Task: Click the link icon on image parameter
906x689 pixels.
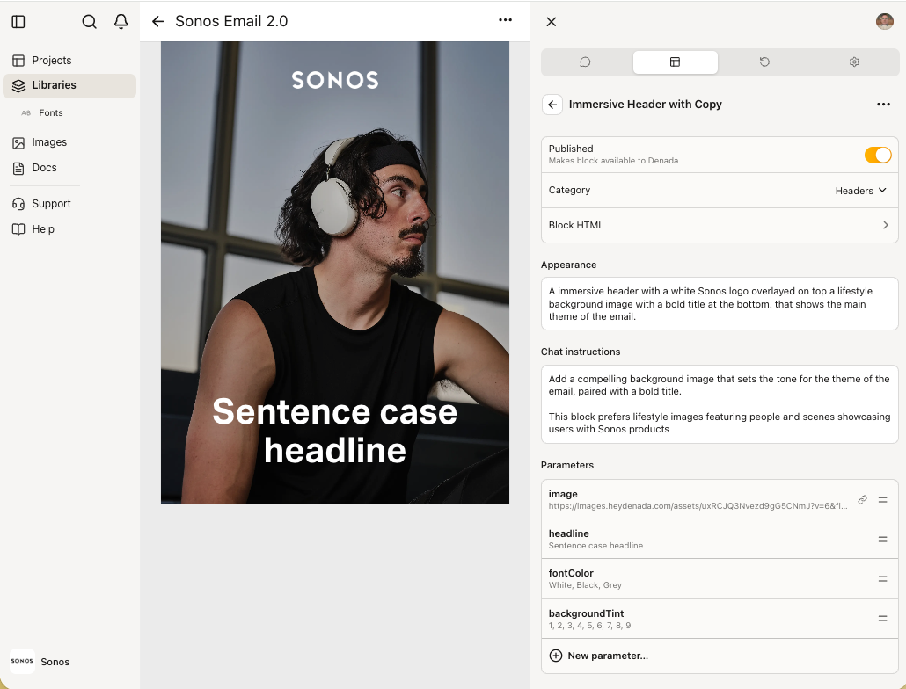Action: [862, 500]
